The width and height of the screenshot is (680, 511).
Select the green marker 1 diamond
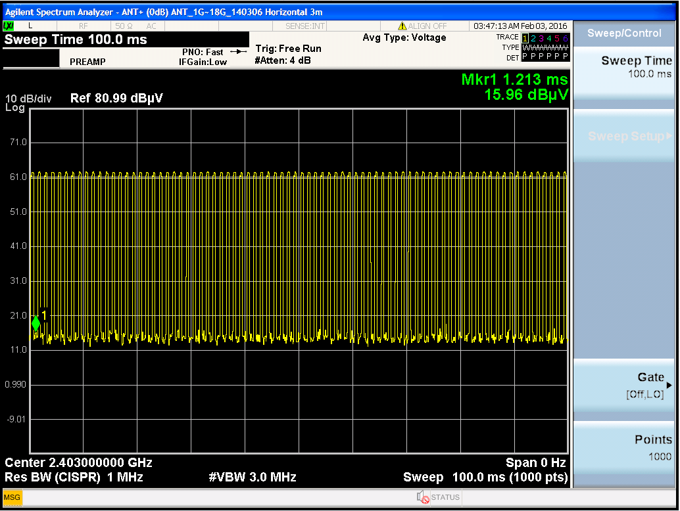point(36,323)
